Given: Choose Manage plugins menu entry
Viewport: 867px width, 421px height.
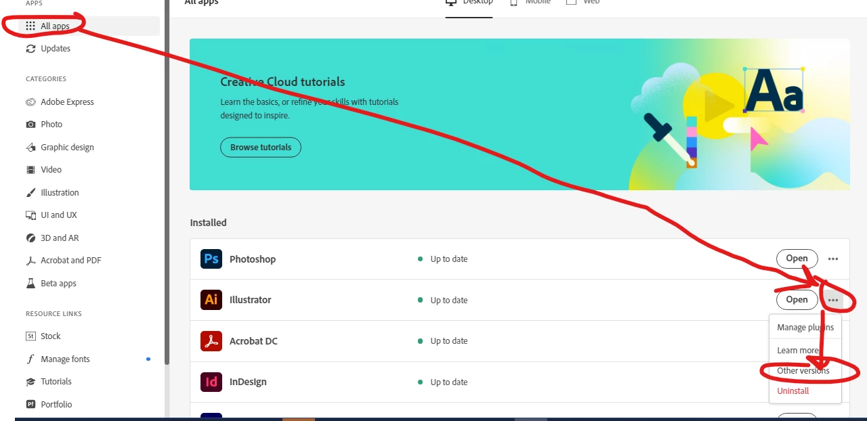Looking at the screenshot, I should tap(805, 328).
